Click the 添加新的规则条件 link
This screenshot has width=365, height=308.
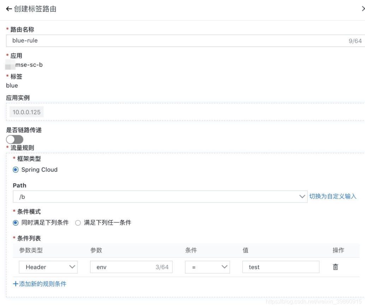[x=42, y=284]
